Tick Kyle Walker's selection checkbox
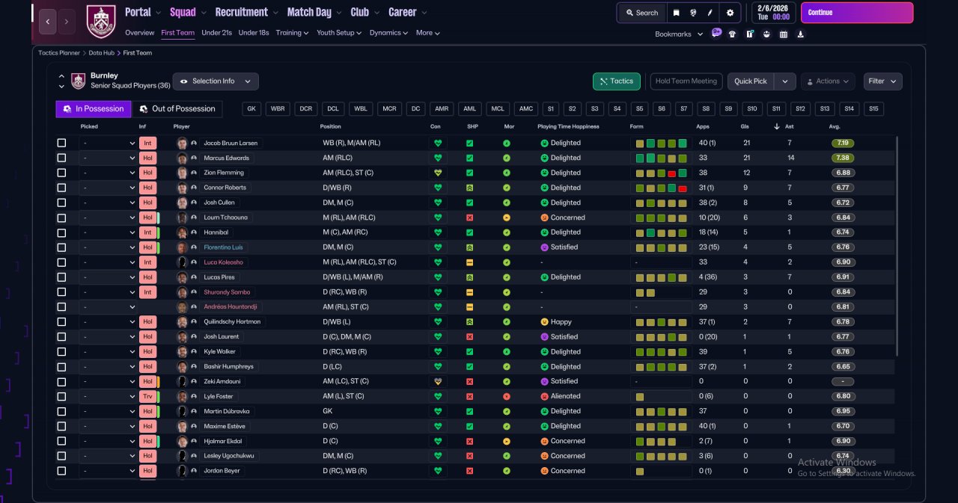The width and height of the screenshot is (958, 503). 61,351
